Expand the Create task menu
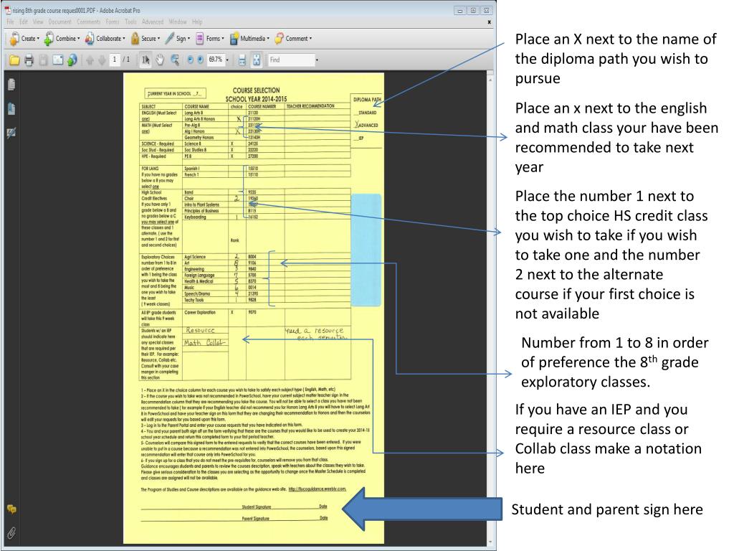This screenshot has width=734, height=551. pos(24,39)
